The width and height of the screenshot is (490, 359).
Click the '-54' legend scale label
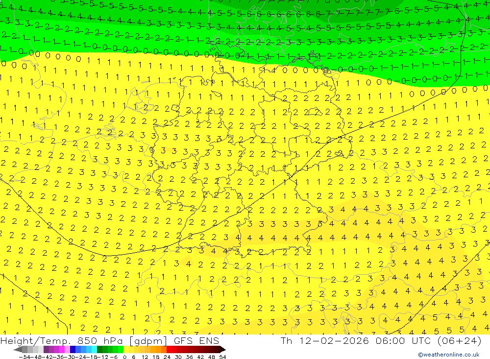(x=24, y=357)
